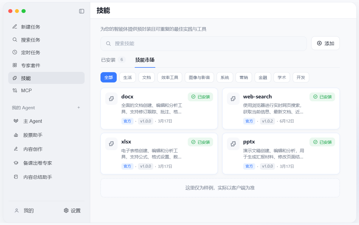This screenshot has width=359, height=225.
Task: Filter skills by 文档
Action: (146, 77)
